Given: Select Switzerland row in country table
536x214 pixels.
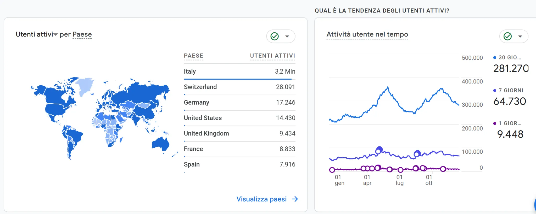Looking at the screenshot, I should (239, 87).
